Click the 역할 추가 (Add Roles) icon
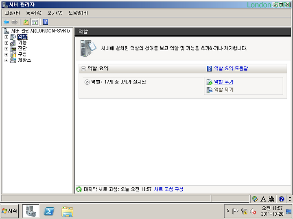Viewport: 293px width, 219px height. (x=209, y=82)
